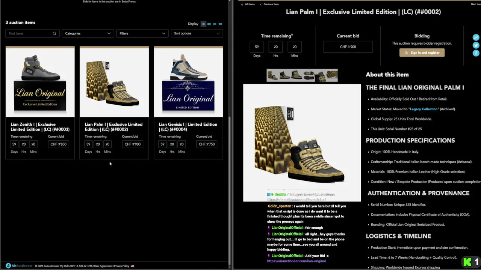The image size is (481, 270).
Task: Switch to the third Display list view icon
Action: 215,24
